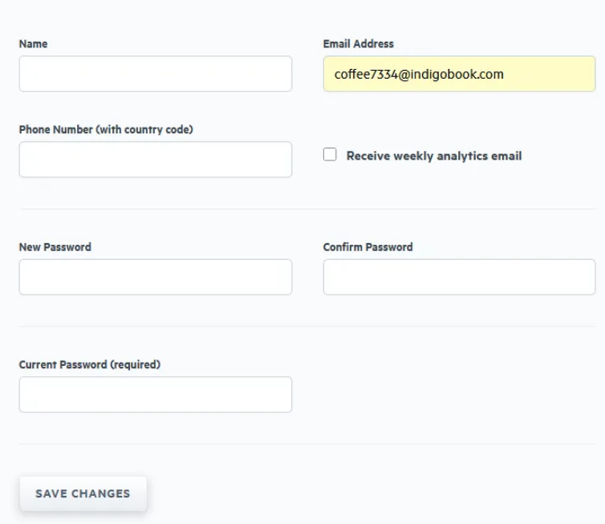The image size is (605, 524).
Task: Click the 'Name' field label
Action: (x=33, y=44)
